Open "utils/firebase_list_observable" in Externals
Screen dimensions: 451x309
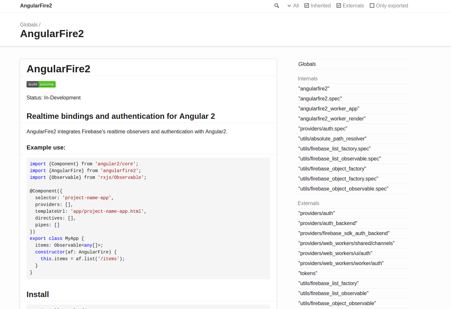pyautogui.click(x=352, y=294)
